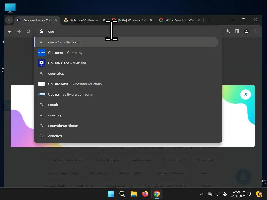Switch to the Cartoons Cursor Collection tab
The width and height of the screenshot is (267, 200).
point(37,20)
